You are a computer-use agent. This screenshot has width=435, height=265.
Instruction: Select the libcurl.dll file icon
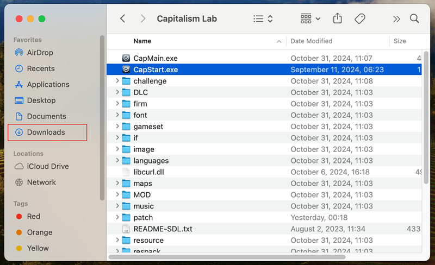coord(126,172)
